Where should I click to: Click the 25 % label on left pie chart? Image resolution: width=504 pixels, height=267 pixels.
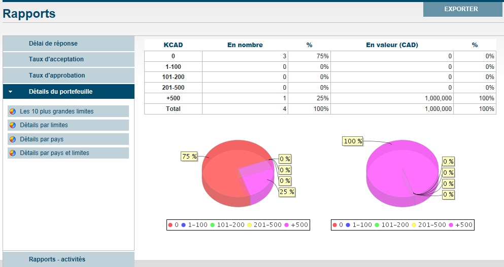tap(287, 192)
